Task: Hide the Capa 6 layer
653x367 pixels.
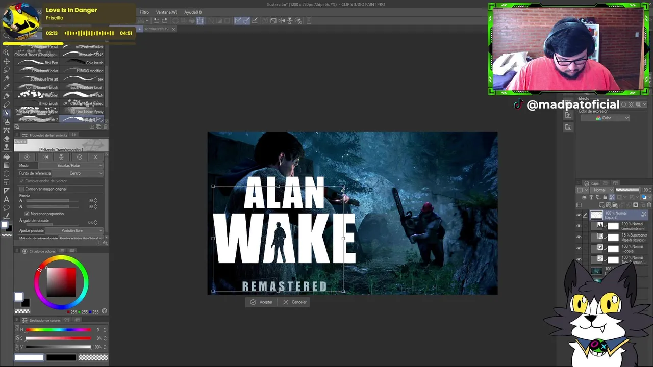Action: click(579, 215)
